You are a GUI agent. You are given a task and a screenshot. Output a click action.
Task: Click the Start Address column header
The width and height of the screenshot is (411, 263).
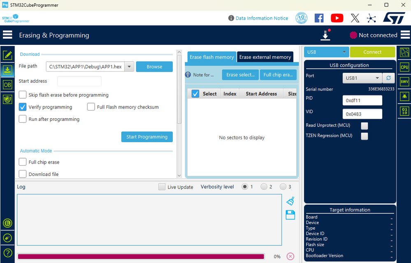coord(261,94)
